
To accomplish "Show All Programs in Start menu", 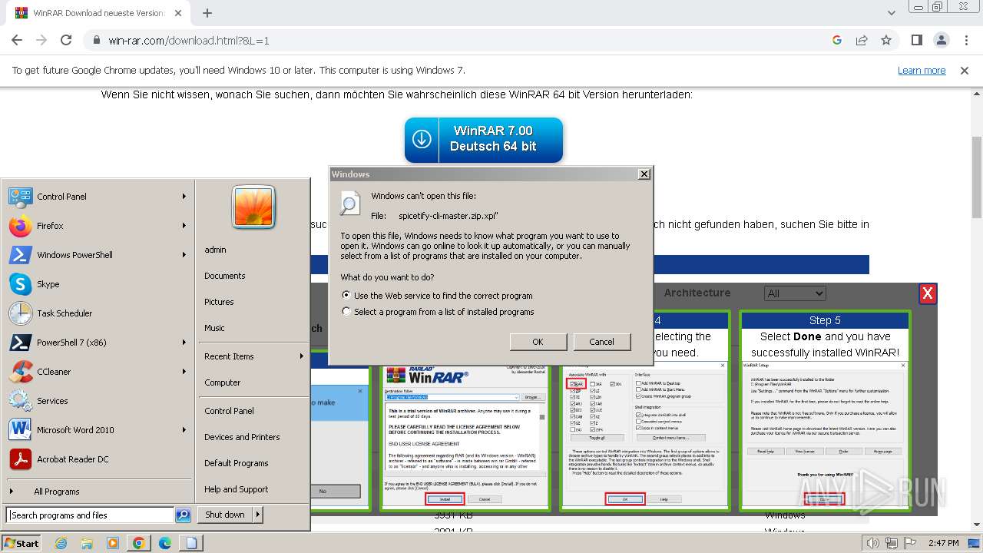I will [x=55, y=492].
